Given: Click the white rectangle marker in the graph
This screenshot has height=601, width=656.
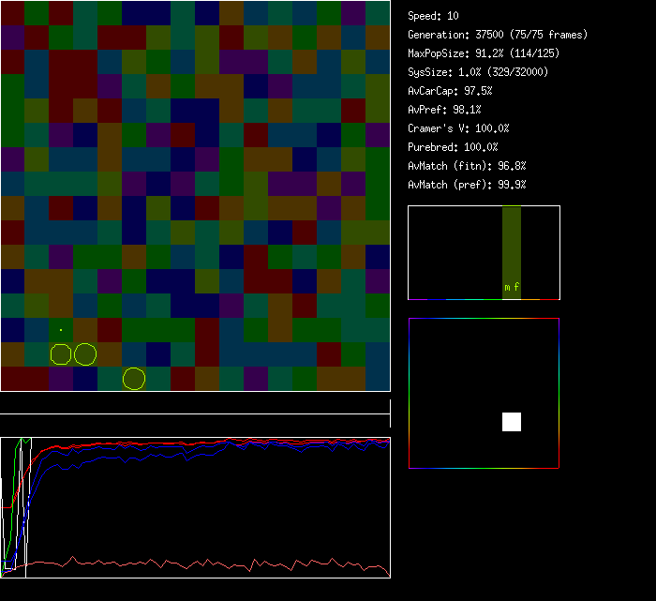Looking at the screenshot, I should click(x=25, y=506).
